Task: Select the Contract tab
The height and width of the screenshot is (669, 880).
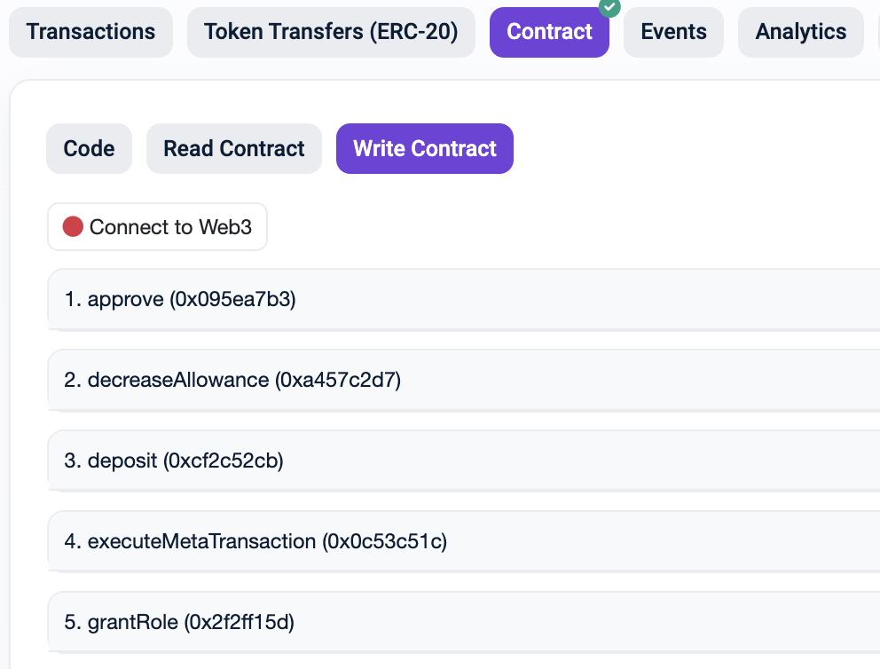Action: click(x=549, y=32)
